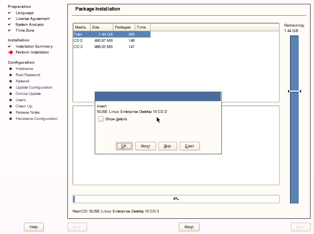Image resolution: width=314 pixels, height=234 pixels.
Task: Click the Time Zone step
Action: click(25, 30)
